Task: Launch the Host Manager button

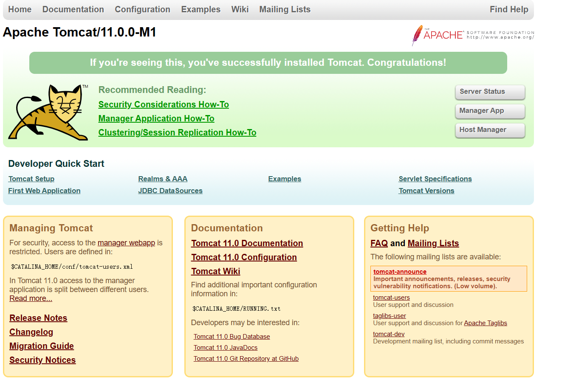Action: 490,130
